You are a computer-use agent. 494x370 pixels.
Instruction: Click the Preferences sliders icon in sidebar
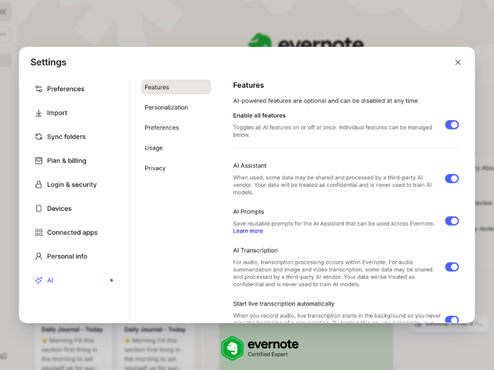point(38,89)
